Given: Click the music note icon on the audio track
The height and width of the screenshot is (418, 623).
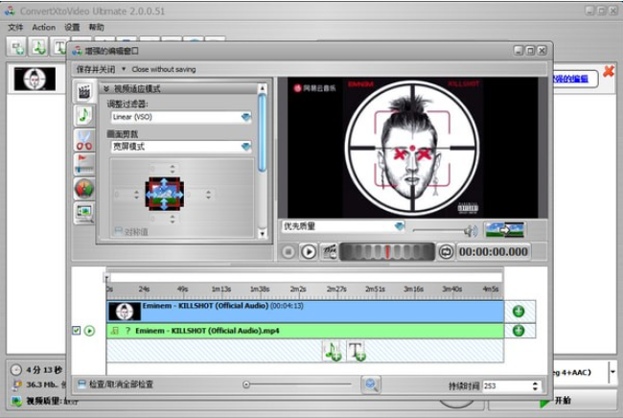Looking at the screenshot, I should 115,331.
